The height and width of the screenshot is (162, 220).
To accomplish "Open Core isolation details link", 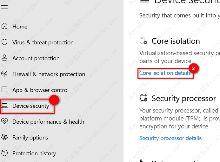I will click(165, 73).
